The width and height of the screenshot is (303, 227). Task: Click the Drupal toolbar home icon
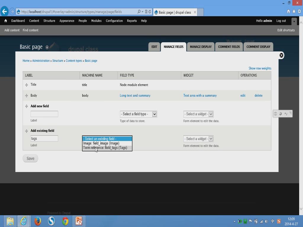(6, 21)
